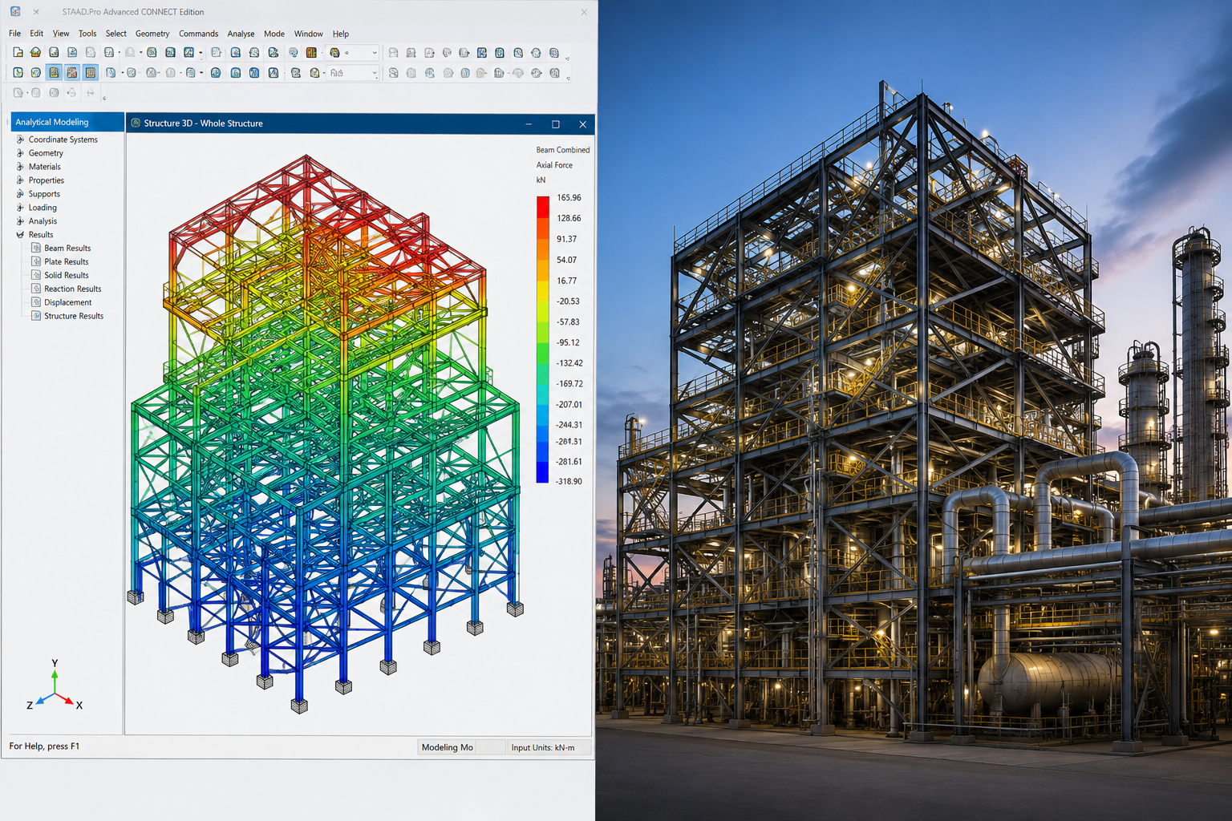Viewport: 1232px width, 821px height.
Task: Open the Help menu
Action: [341, 34]
